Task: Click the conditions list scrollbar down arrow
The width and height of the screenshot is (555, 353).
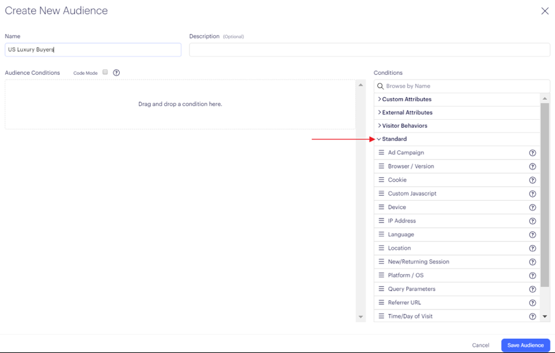Action: [x=545, y=317]
